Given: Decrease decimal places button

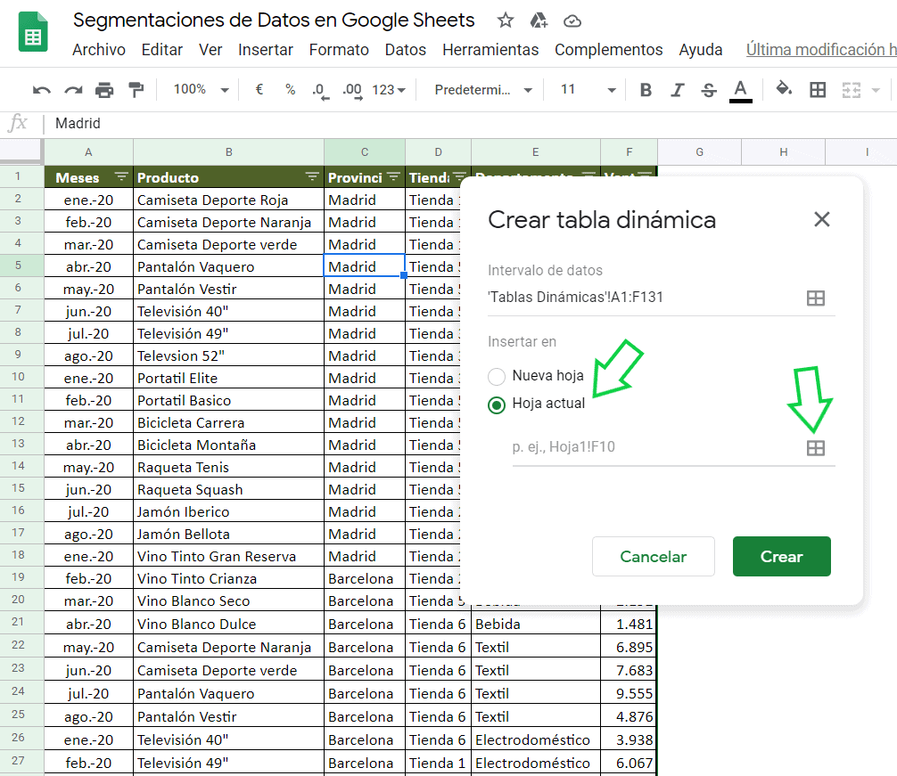Looking at the screenshot, I should tap(320, 90).
